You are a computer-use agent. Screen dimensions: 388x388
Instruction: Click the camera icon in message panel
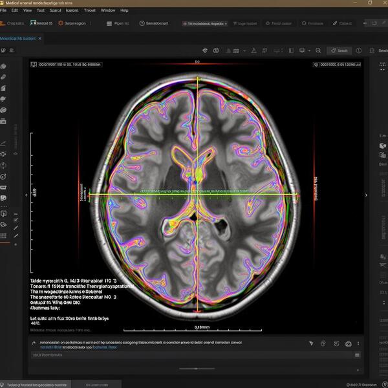pos(349,344)
